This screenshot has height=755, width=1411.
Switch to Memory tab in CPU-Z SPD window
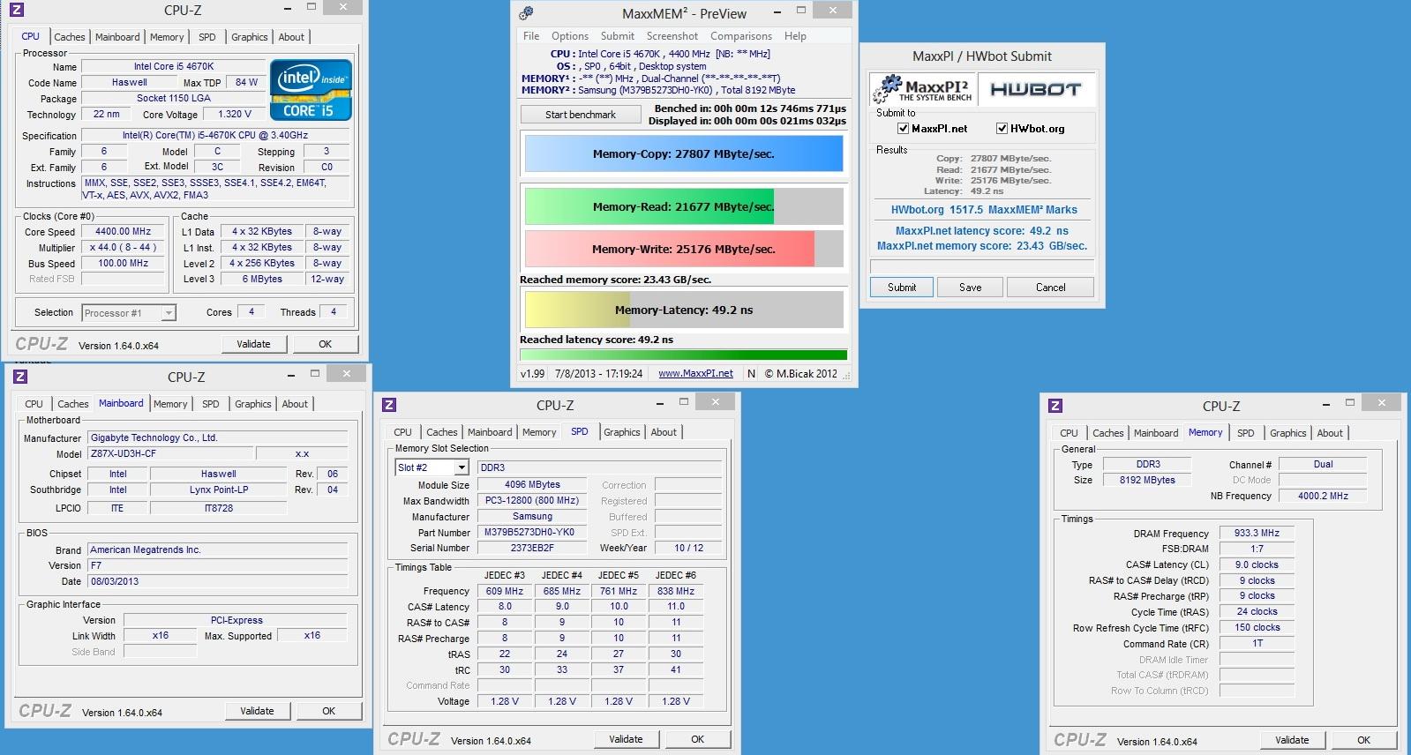[x=539, y=432]
